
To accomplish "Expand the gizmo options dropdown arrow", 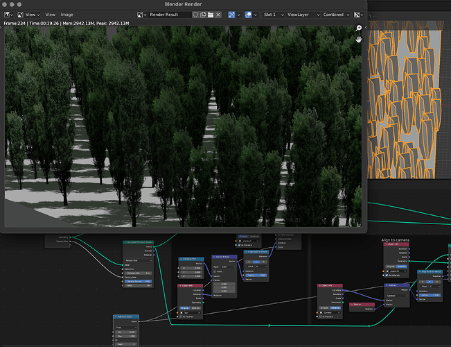I will click(x=239, y=15).
